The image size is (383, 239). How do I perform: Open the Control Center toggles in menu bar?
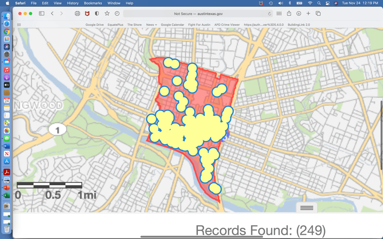click(x=327, y=3)
